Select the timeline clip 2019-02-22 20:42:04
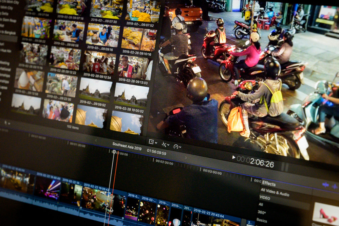This screenshot has width=339, height=226. [x=216, y=217]
